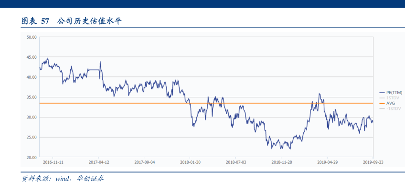405x192 pixels.
Task: Toggle the -1STDV legend entry
Action: 394,108
